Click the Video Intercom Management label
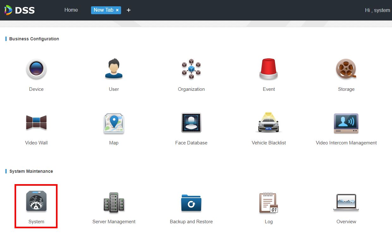The image size is (392, 239). click(346, 143)
